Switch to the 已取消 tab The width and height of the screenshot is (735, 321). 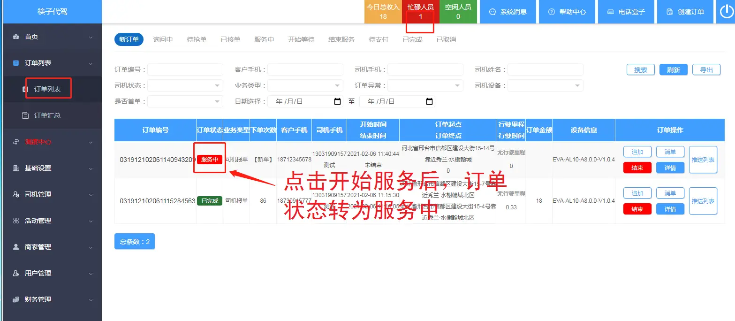pos(446,39)
